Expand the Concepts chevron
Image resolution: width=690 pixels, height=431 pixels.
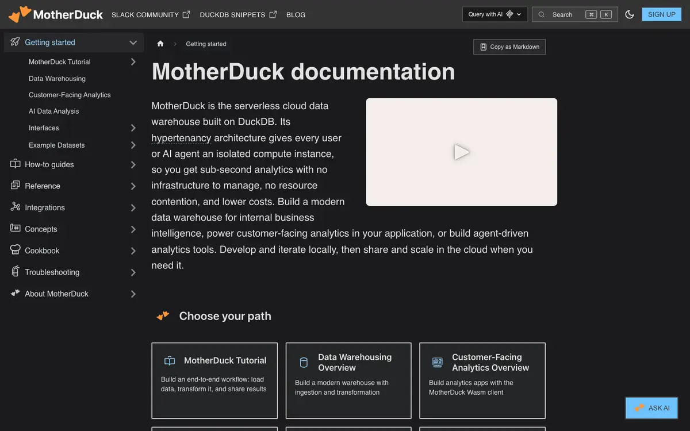(x=133, y=229)
